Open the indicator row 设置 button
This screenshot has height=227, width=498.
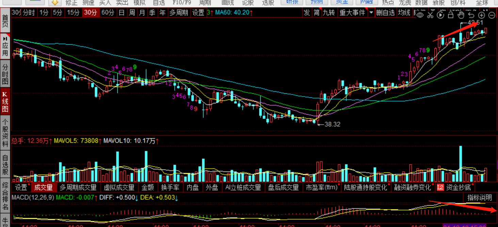coord(21,187)
